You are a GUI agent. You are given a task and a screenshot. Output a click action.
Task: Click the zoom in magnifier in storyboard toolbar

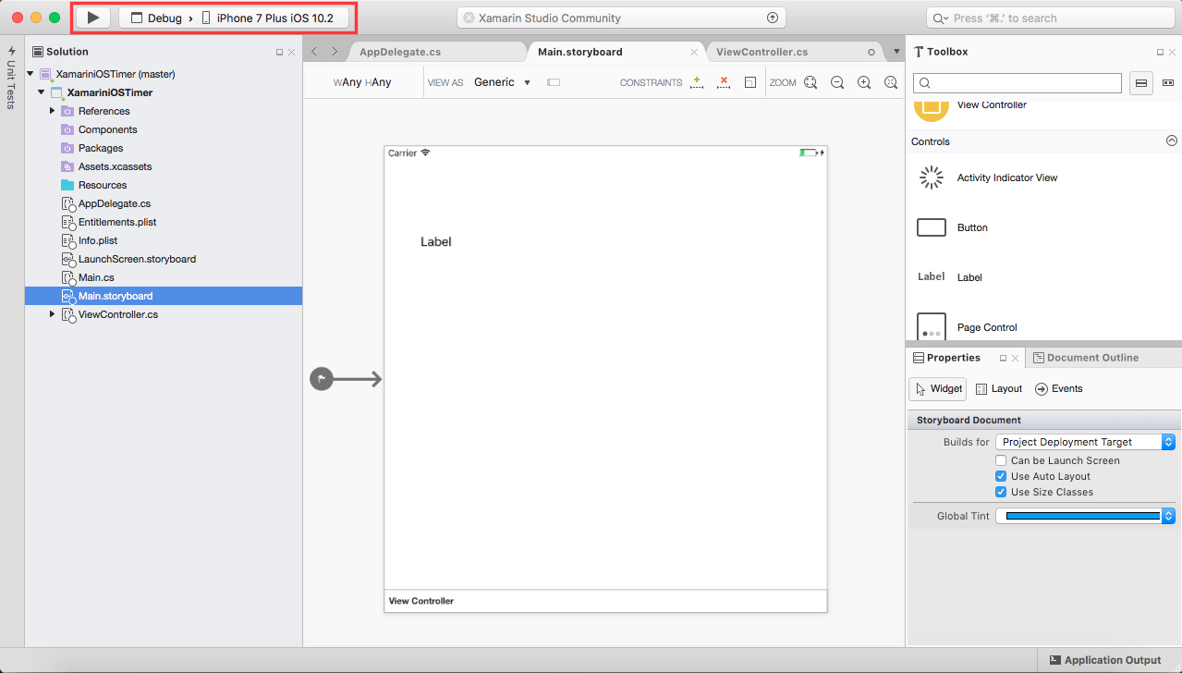[x=863, y=82]
